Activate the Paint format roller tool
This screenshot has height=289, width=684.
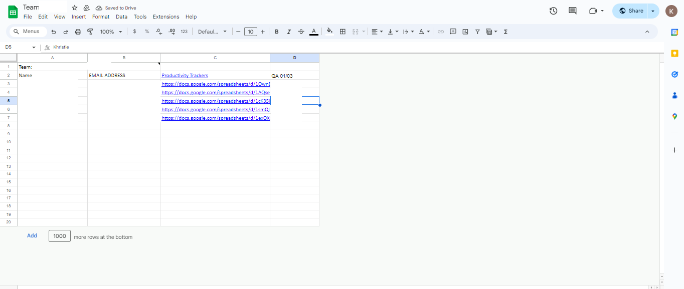[90, 32]
